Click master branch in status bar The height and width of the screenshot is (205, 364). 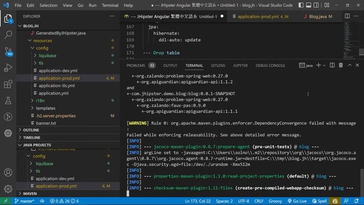(24, 201)
